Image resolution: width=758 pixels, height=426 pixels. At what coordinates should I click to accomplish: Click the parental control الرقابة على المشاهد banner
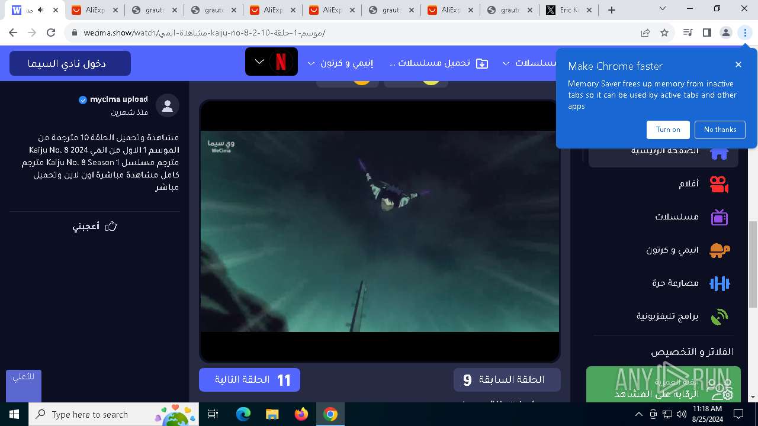point(663,385)
